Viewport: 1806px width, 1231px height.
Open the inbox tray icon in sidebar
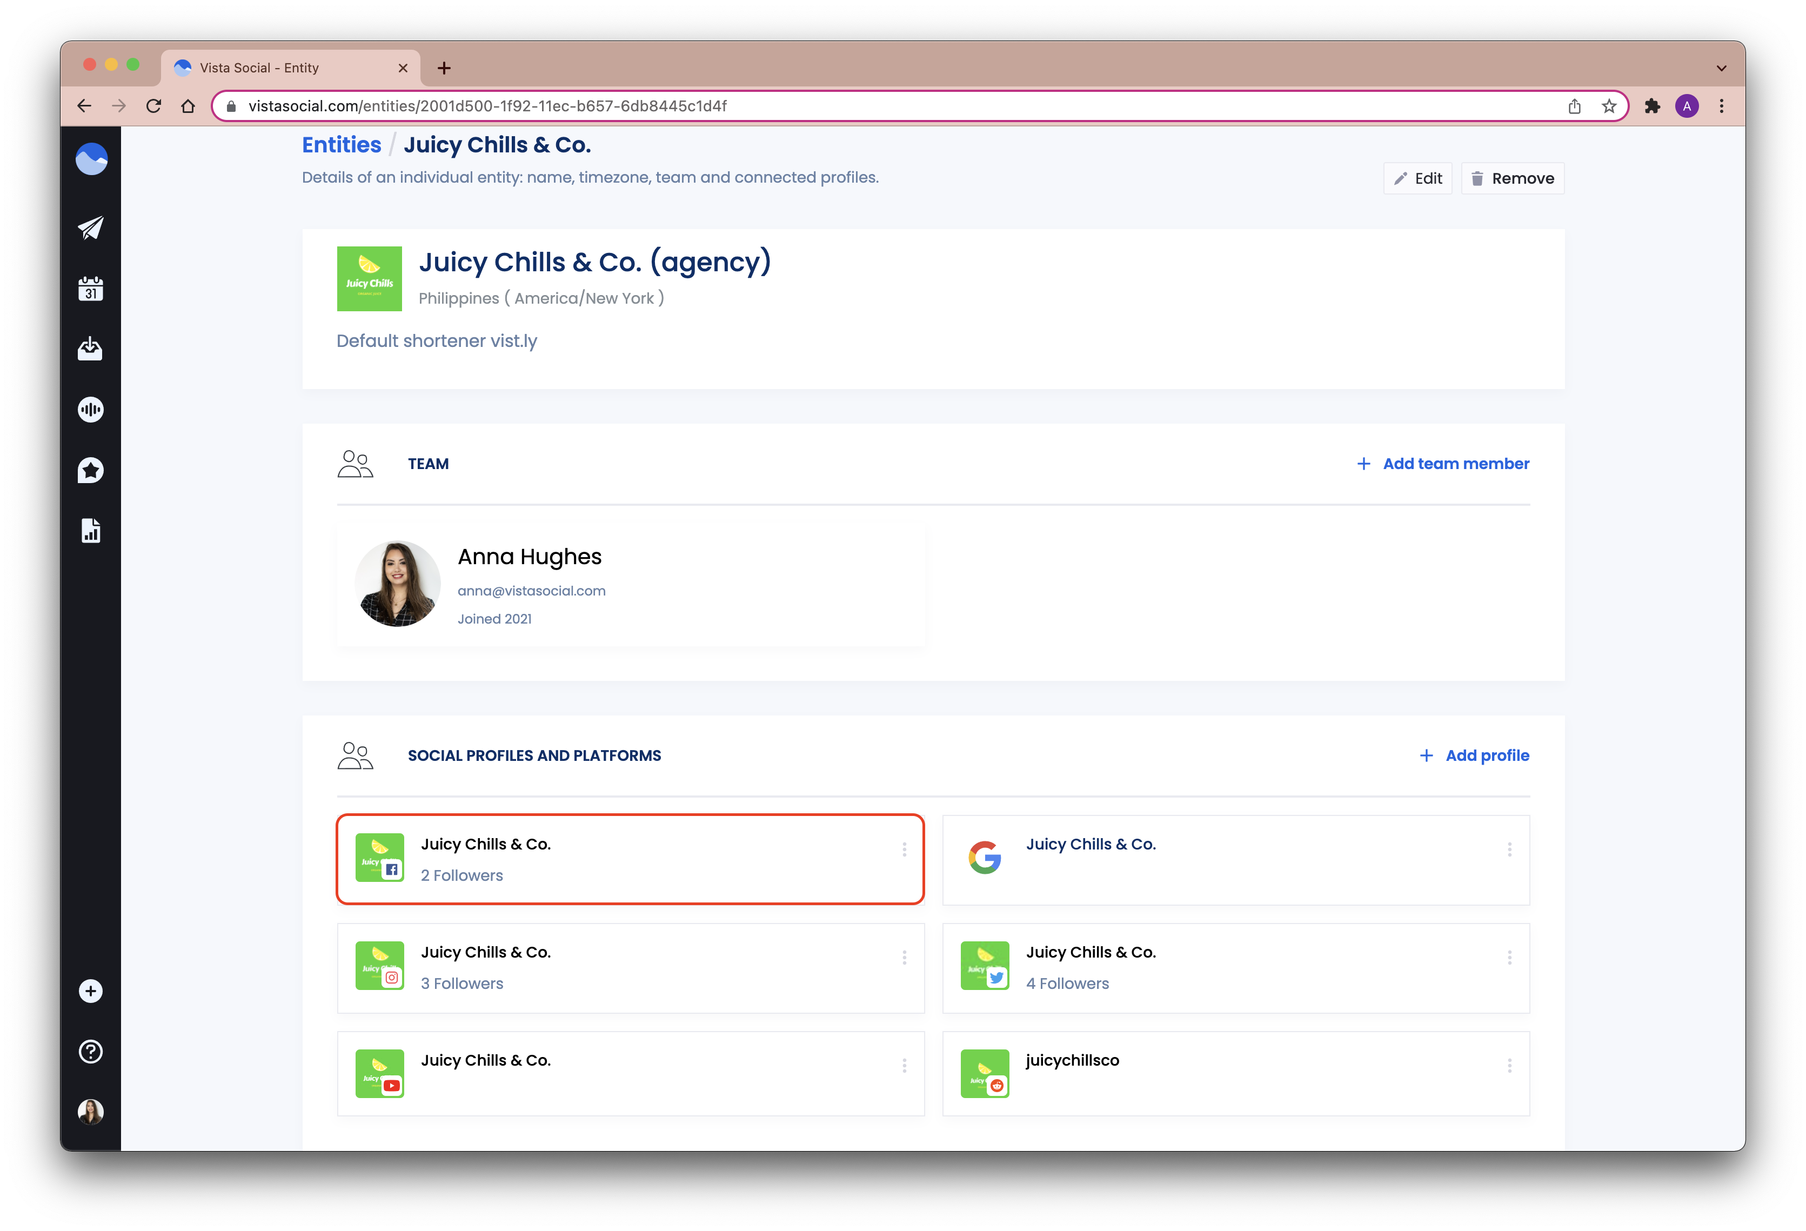pyautogui.click(x=91, y=349)
